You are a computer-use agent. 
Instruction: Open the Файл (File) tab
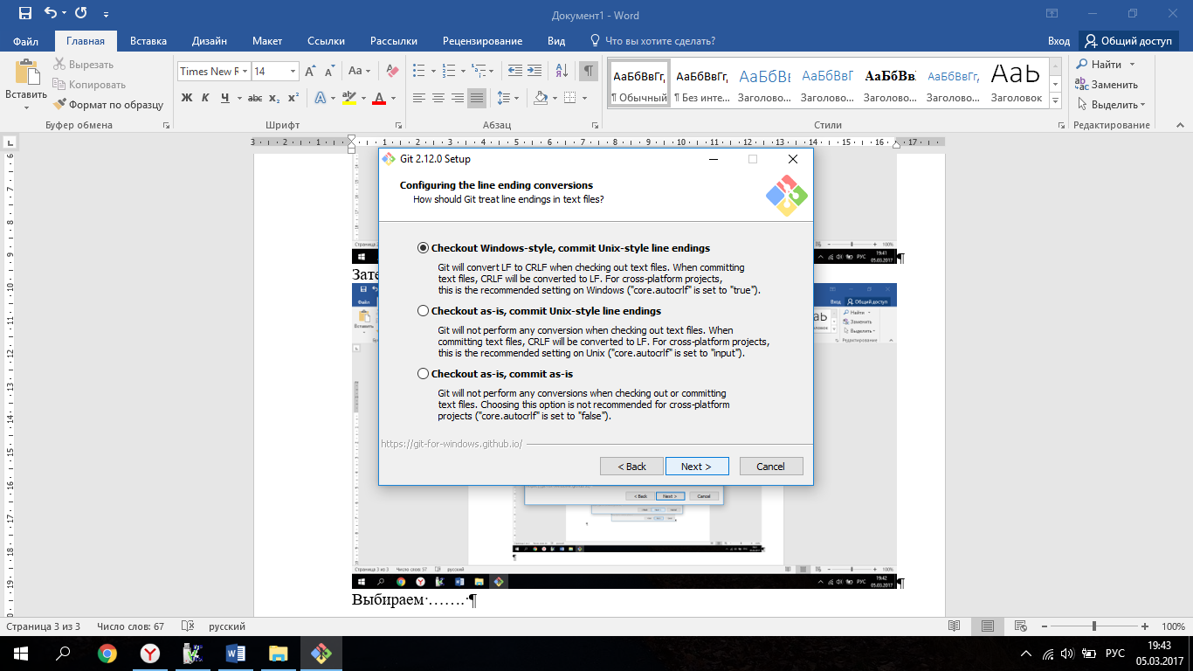pos(26,41)
